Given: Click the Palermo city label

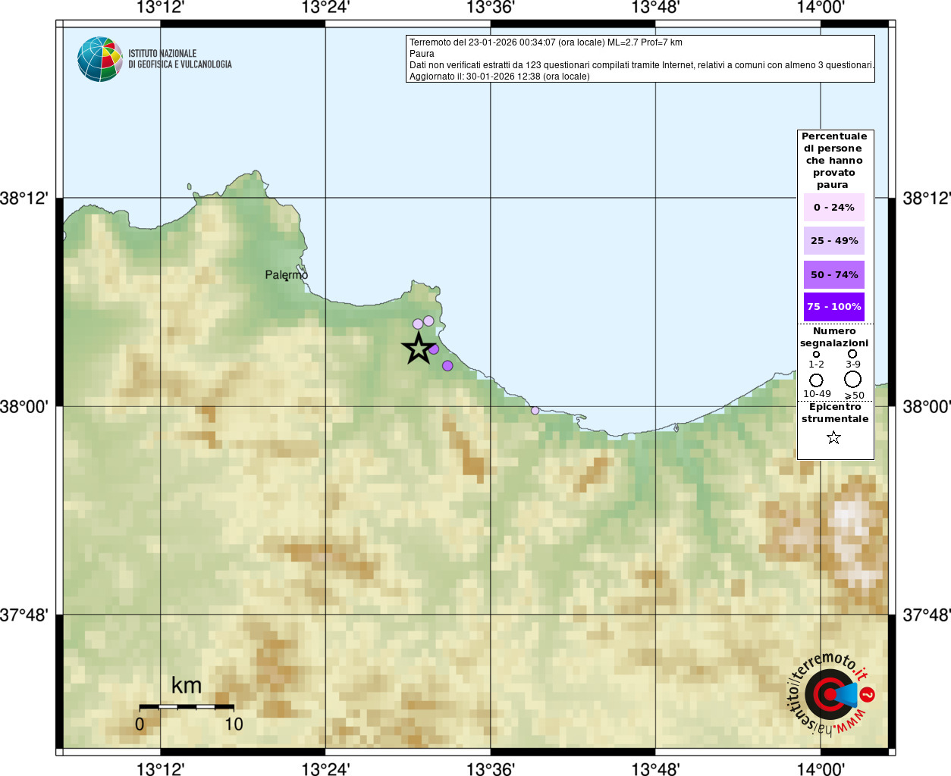Looking at the screenshot, I should coord(286,274).
